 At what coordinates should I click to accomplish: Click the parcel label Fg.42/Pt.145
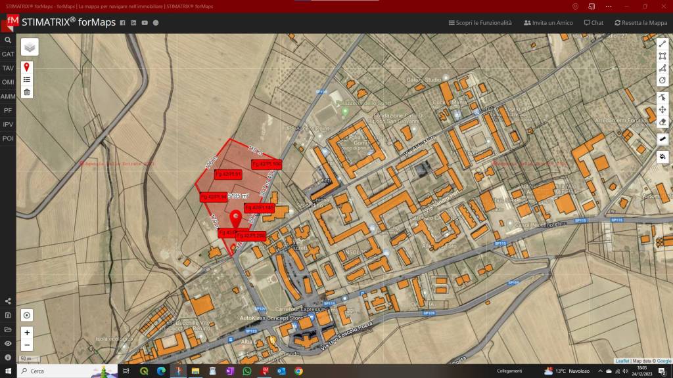tap(259, 208)
